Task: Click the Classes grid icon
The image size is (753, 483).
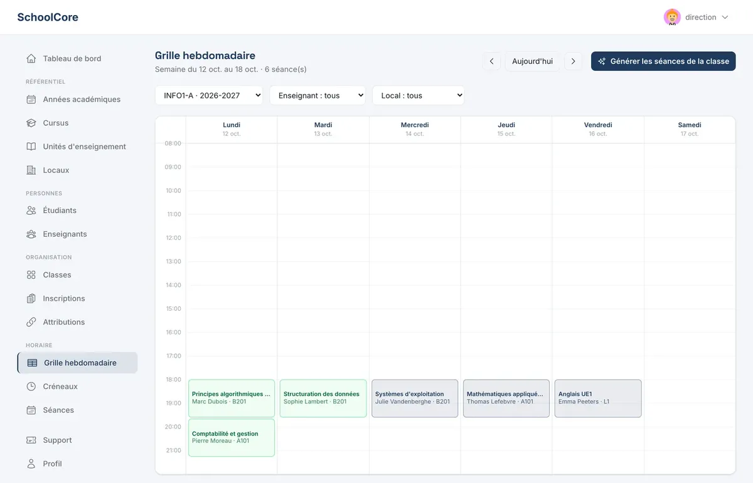Action: 31,275
